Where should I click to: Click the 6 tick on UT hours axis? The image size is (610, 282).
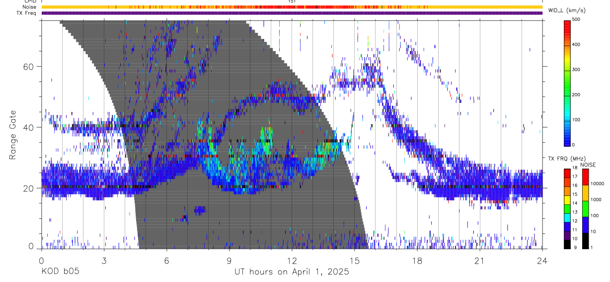pos(167,260)
